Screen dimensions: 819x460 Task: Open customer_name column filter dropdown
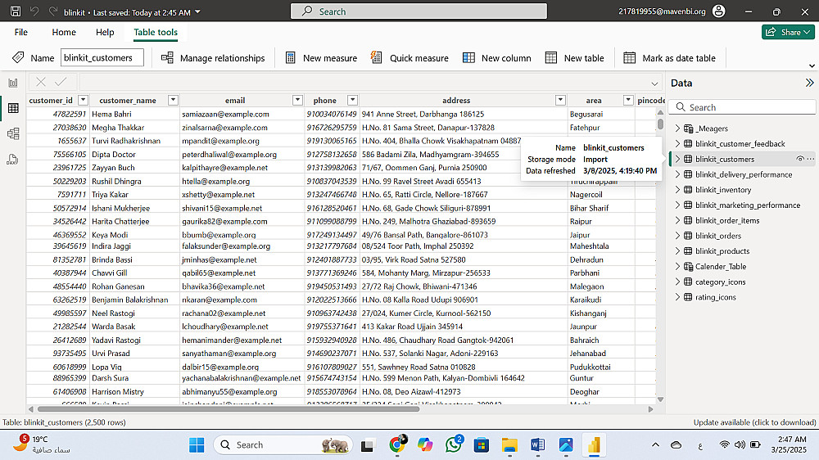pos(173,100)
